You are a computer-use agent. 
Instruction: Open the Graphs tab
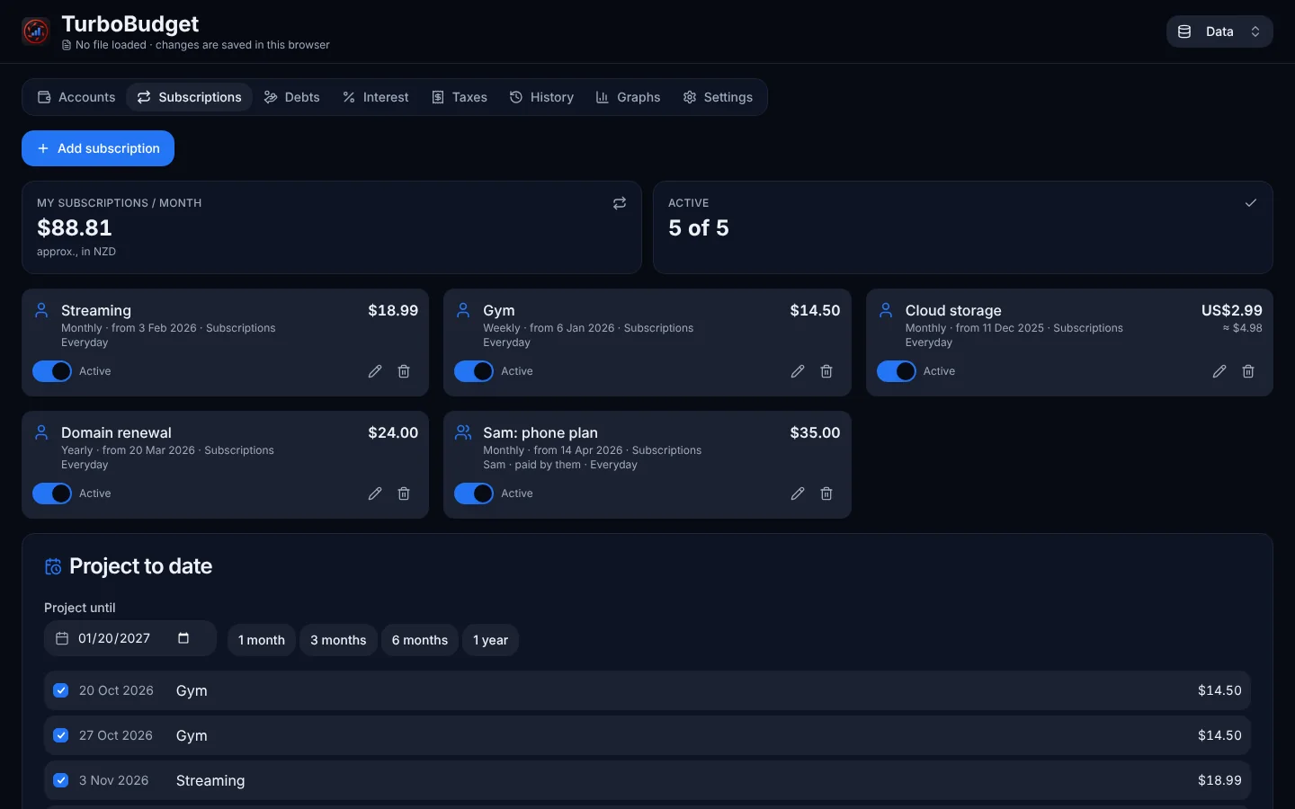pos(628,97)
